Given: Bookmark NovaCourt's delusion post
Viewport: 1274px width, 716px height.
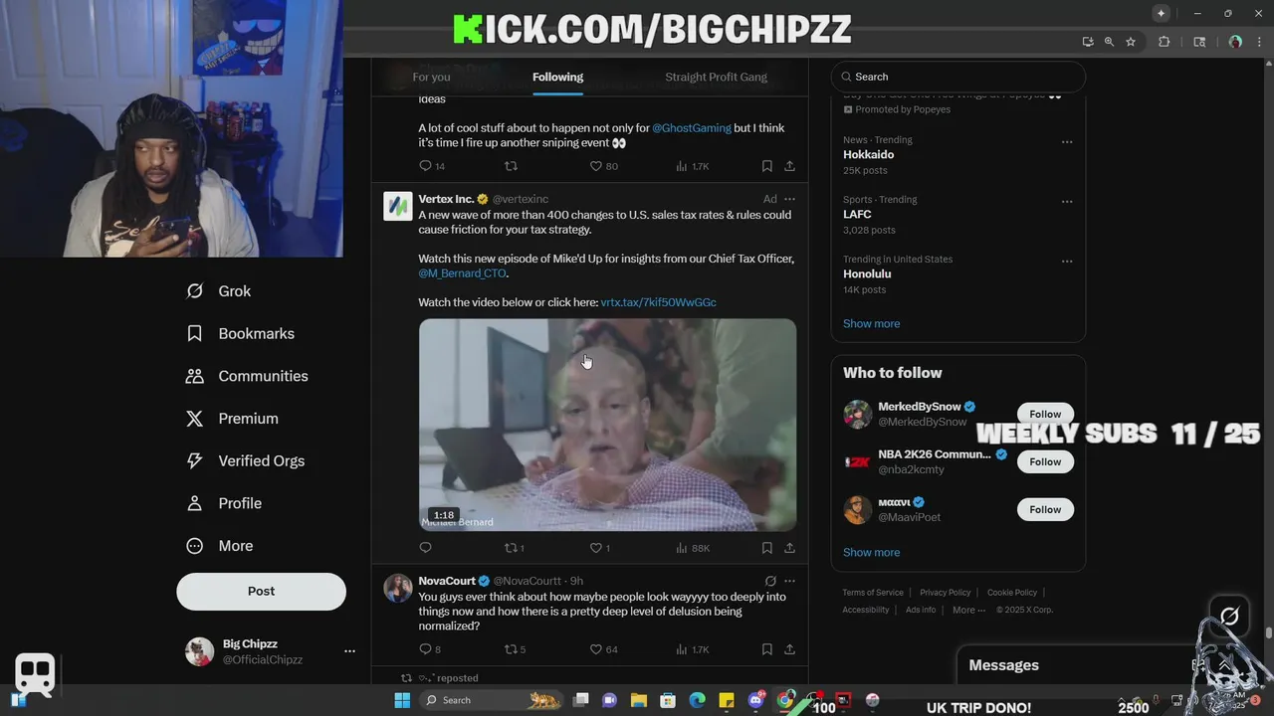Looking at the screenshot, I should [766, 649].
